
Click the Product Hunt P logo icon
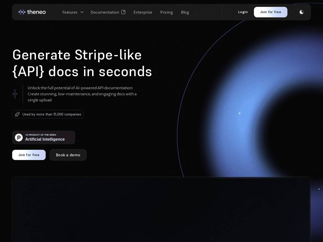click(19, 137)
